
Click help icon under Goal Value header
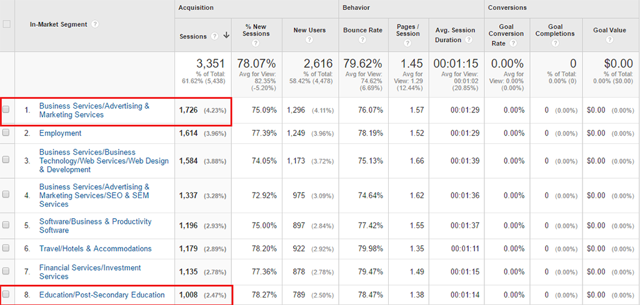point(609,40)
